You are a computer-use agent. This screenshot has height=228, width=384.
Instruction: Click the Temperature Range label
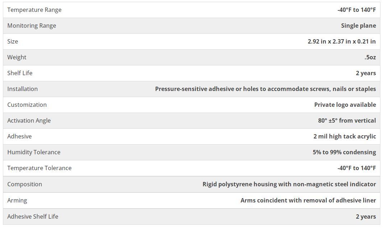(x=34, y=10)
